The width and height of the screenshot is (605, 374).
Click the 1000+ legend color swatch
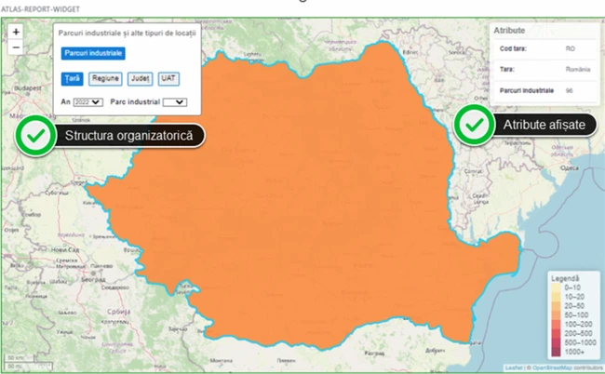coord(556,352)
